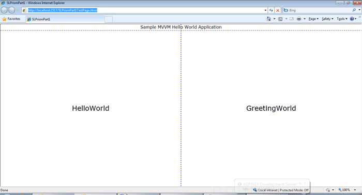Click the Back navigation button

pyautogui.click(x=4, y=10)
